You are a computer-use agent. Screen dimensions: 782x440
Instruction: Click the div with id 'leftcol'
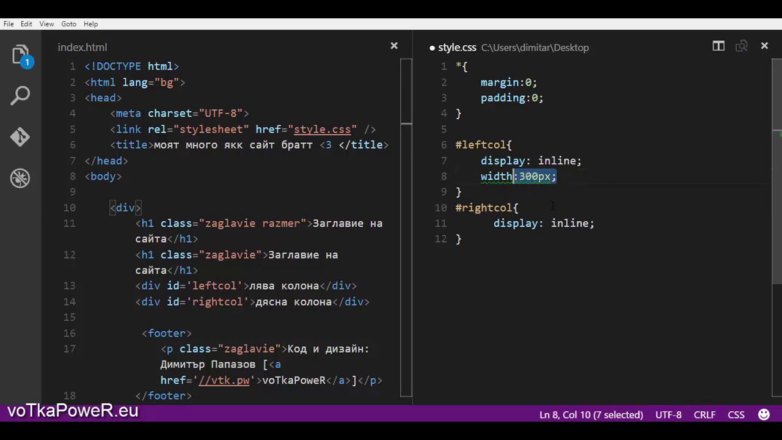246,286
